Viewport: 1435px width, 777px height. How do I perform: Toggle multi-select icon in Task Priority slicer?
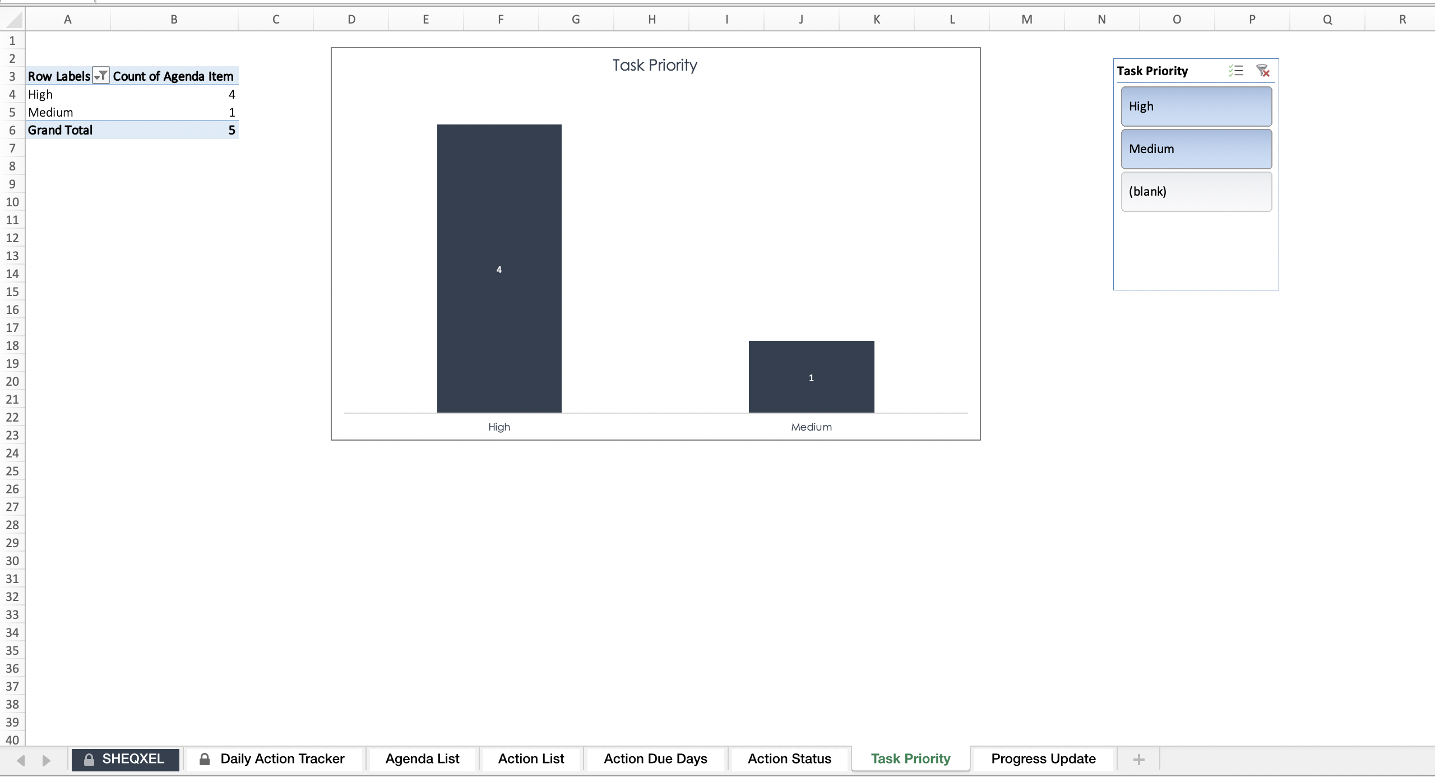pyautogui.click(x=1236, y=71)
